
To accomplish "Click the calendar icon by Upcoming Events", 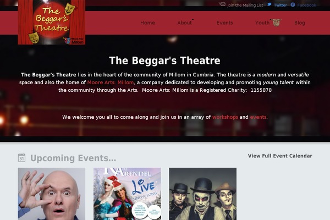I will click(x=21, y=158).
